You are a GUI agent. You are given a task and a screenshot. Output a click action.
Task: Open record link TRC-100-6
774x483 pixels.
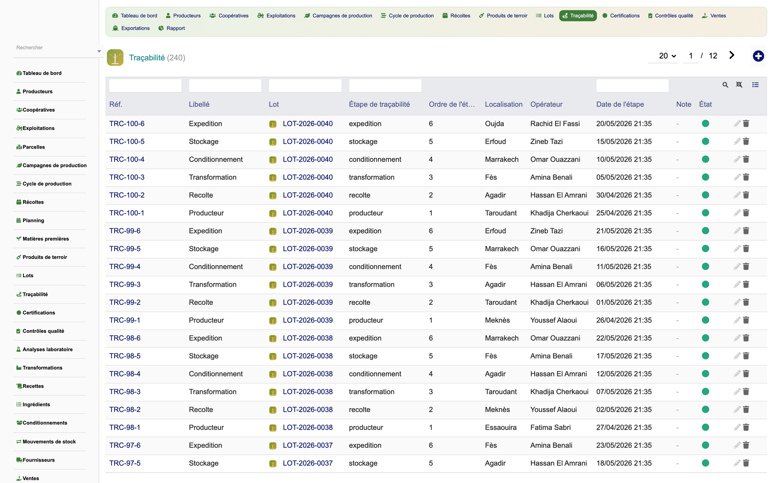[127, 124]
